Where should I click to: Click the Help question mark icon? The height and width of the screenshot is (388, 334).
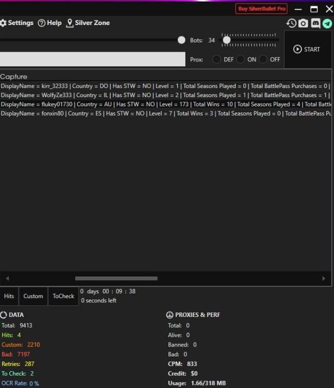[x=41, y=23]
